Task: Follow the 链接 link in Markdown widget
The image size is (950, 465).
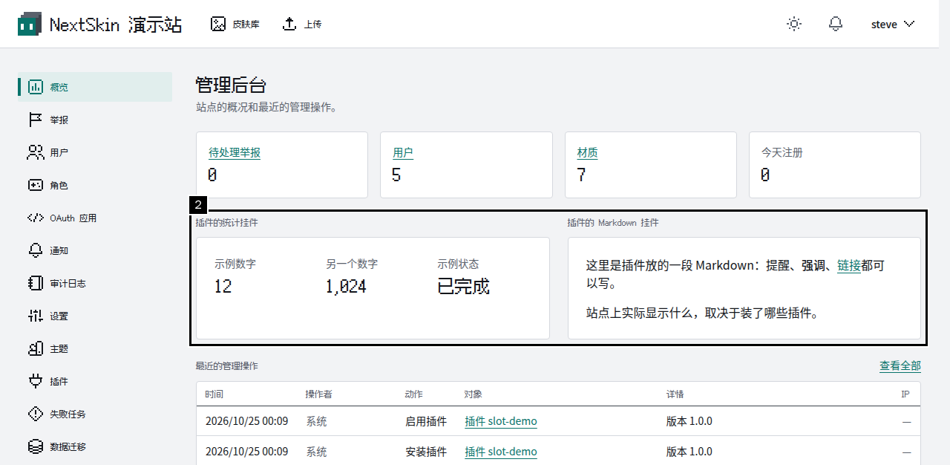Action: click(x=849, y=265)
